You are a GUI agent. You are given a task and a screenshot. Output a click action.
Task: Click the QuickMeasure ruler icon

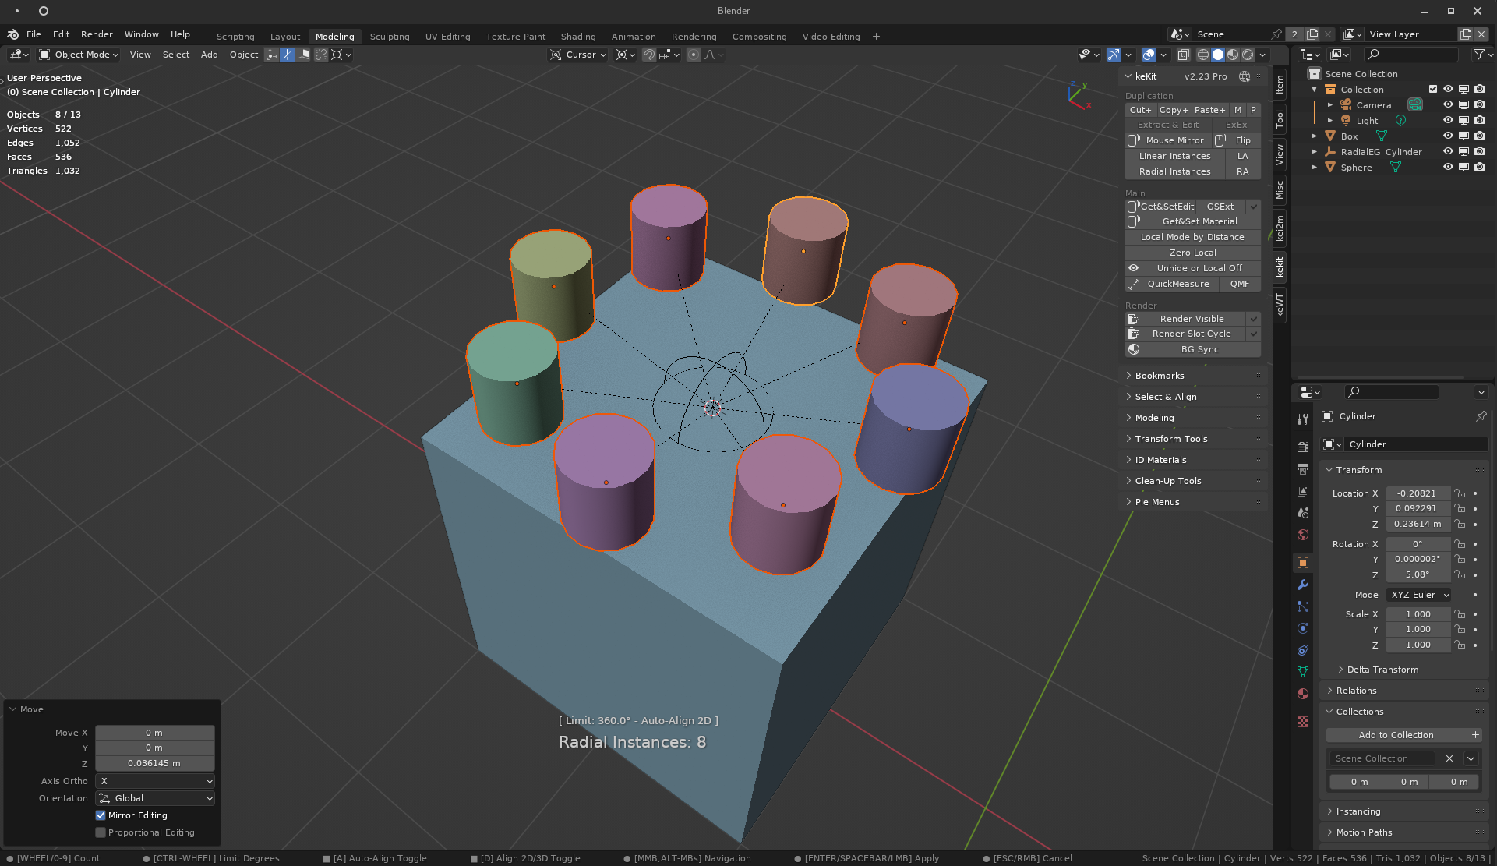click(x=1134, y=284)
